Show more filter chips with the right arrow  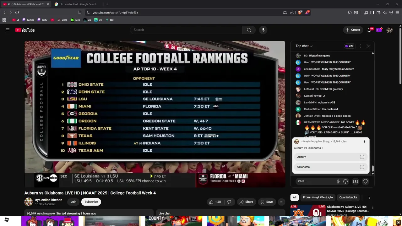[369, 198]
